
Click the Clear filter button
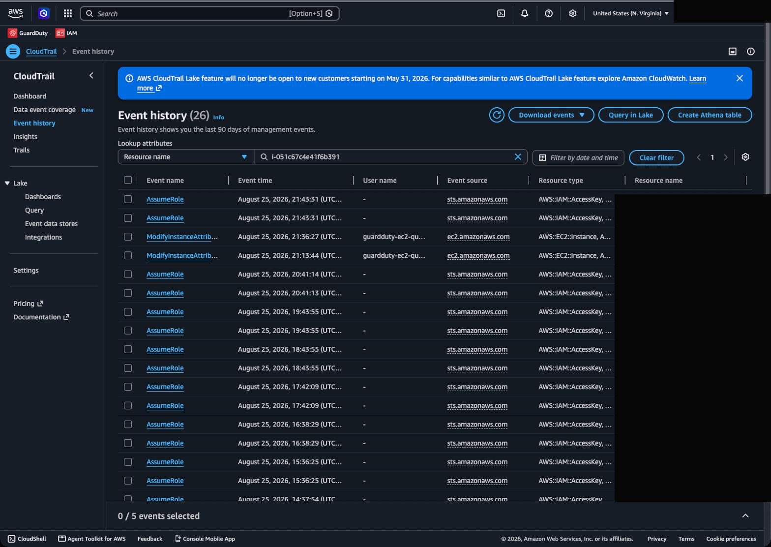(x=656, y=157)
